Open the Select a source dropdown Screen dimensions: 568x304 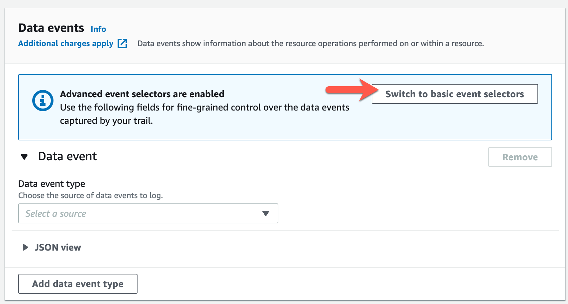tap(148, 213)
